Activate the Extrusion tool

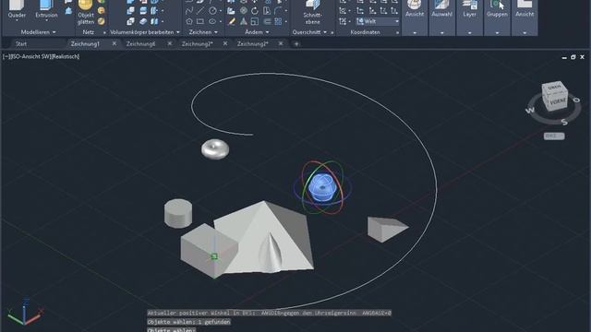(x=46, y=9)
